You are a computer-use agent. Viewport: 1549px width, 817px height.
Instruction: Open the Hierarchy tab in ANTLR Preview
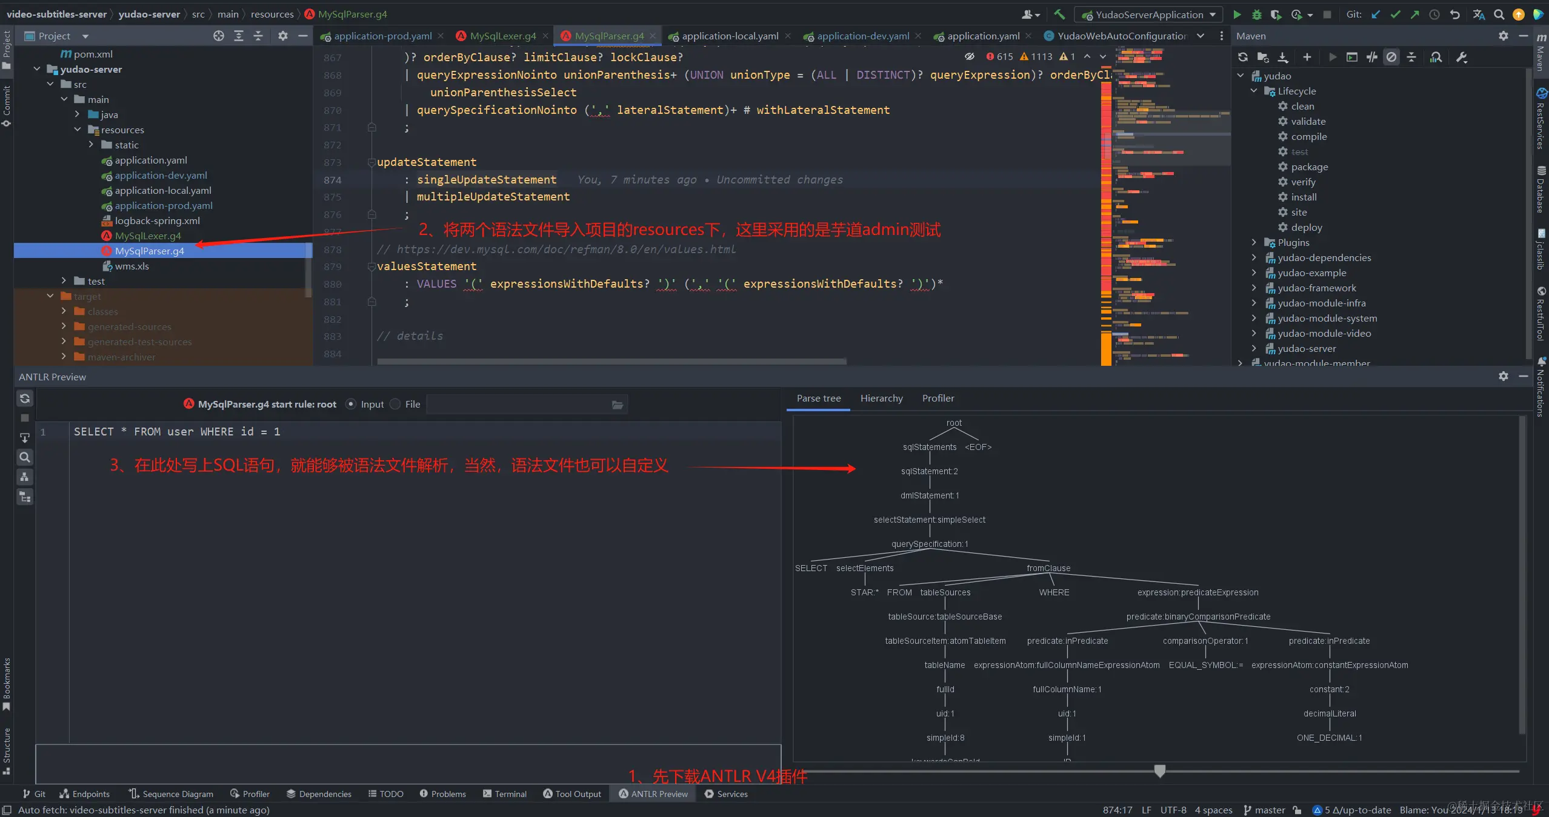[881, 398]
